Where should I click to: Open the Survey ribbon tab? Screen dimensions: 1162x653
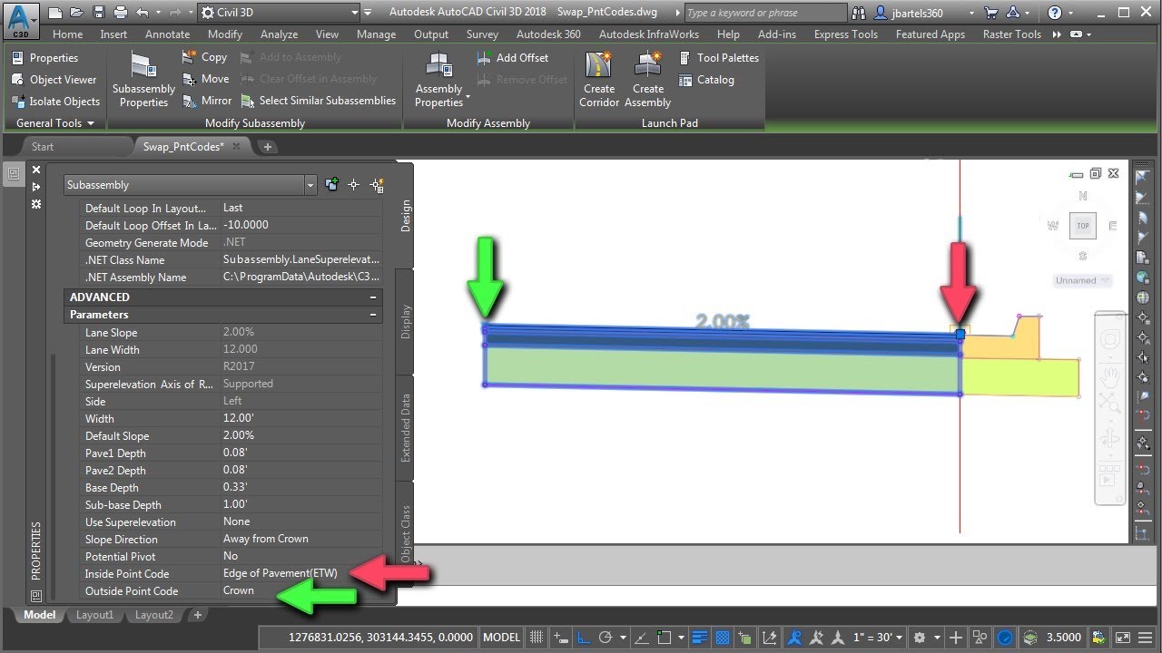[482, 34]
